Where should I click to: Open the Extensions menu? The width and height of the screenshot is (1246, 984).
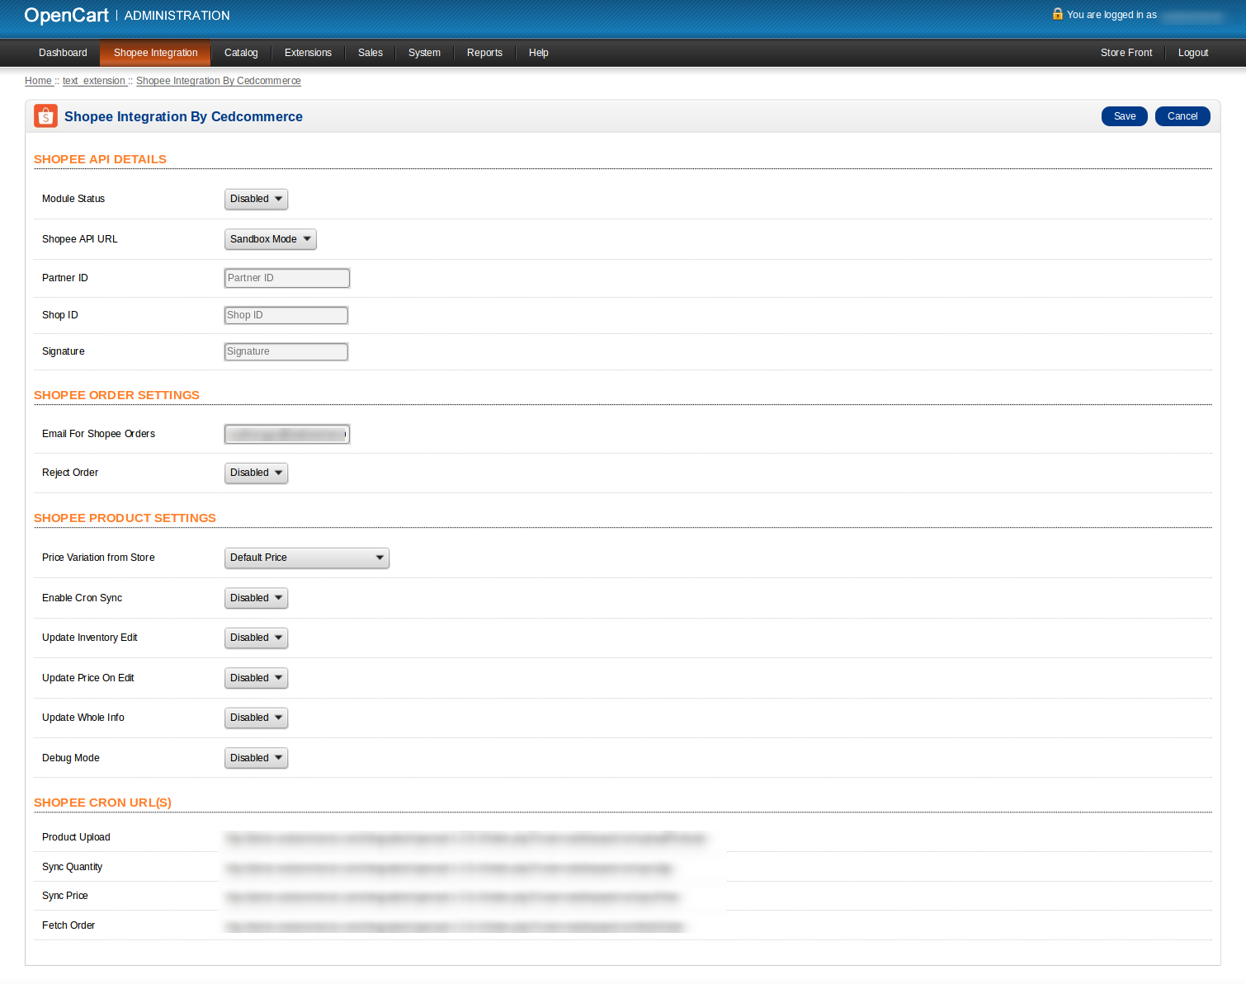click(308, 53)
